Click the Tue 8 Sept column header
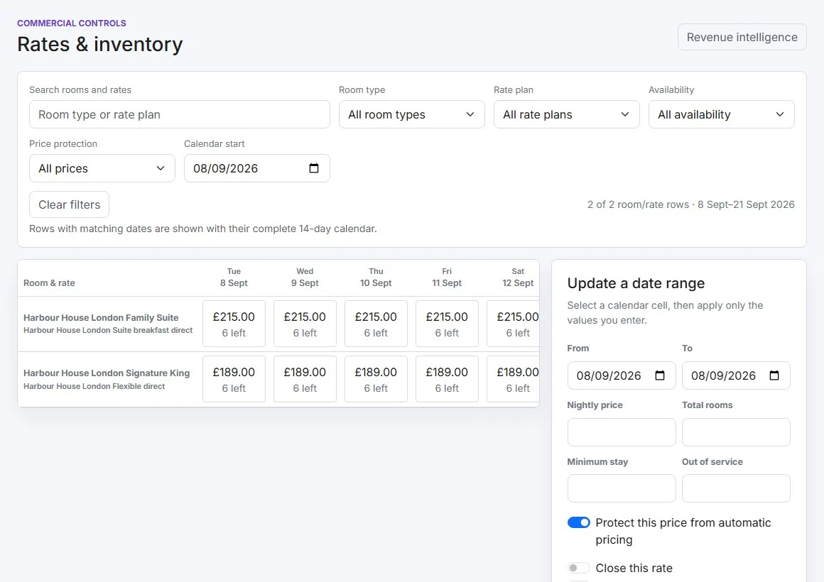Image resolution: width=824 pixels, height=582 pixels. (234, 278)
